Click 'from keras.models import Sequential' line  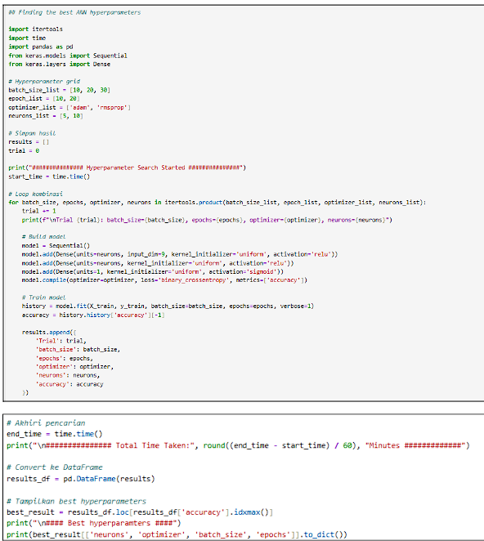pos(68,56)
